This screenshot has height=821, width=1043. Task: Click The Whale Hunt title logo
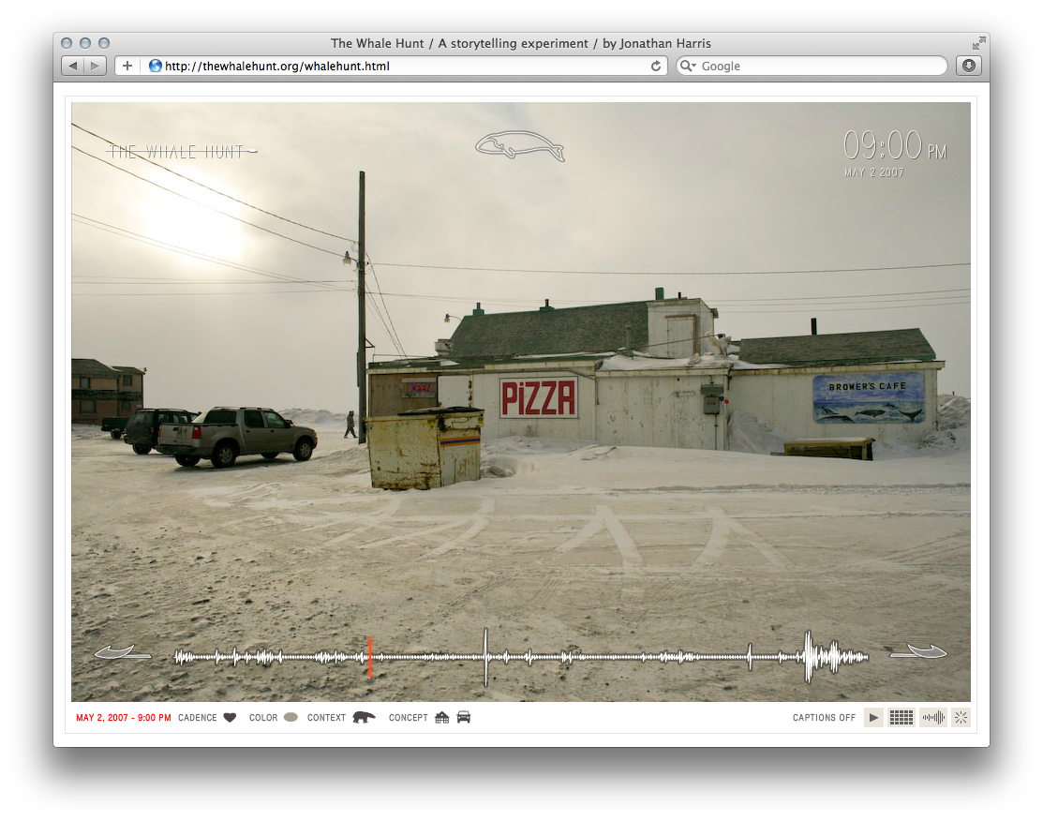pyautogui.click(x=182, y=152)
